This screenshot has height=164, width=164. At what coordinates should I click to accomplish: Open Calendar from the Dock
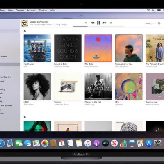point(61,143)
